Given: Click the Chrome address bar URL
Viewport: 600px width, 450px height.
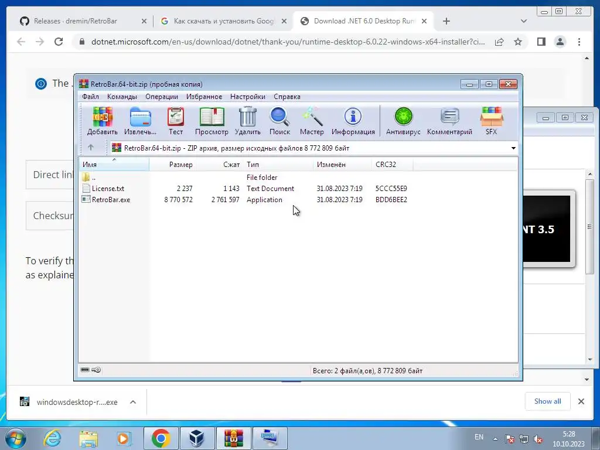Looking at the screenshot, I should click(x=288, y=42).
